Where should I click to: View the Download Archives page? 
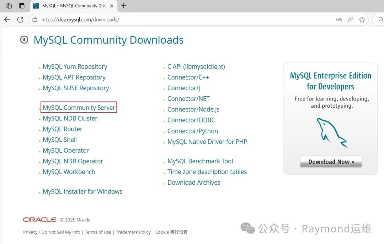pos(194,182)
